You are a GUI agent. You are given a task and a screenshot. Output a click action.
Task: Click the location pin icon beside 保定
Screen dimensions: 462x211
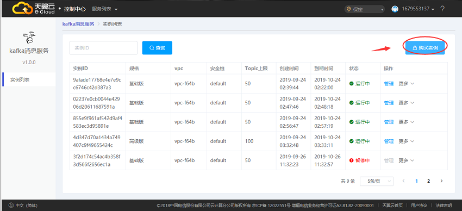point(349,9)
